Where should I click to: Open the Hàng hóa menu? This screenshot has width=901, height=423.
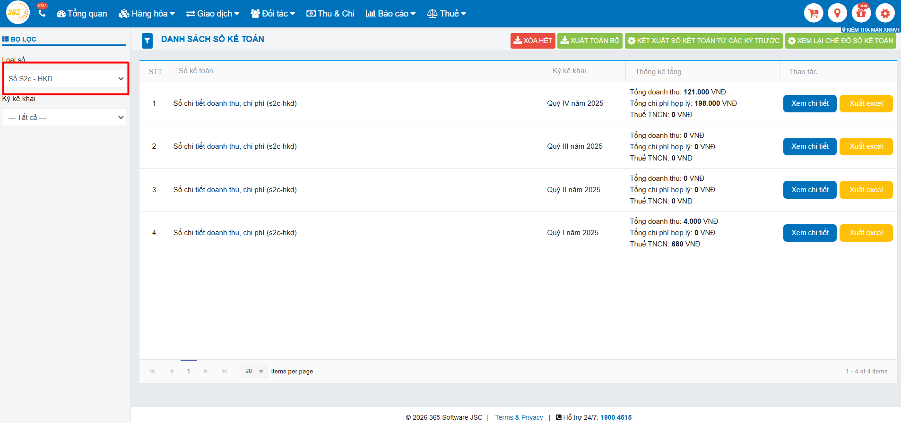point(147,14)
